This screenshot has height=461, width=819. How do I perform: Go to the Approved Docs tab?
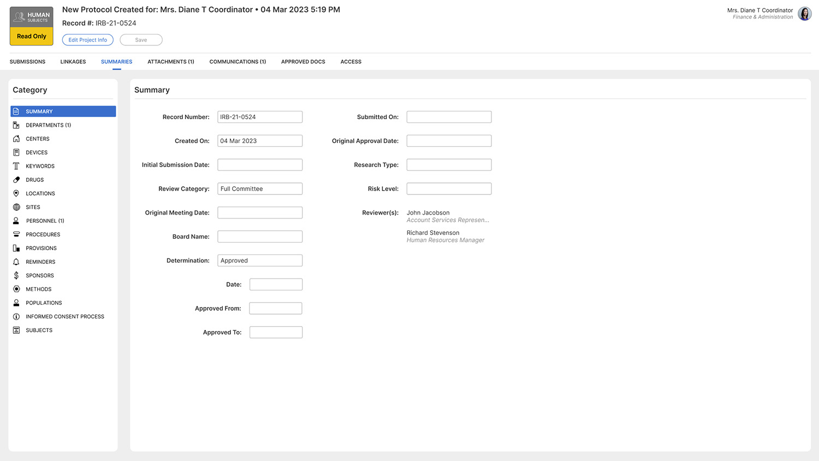tap(303, 62)
